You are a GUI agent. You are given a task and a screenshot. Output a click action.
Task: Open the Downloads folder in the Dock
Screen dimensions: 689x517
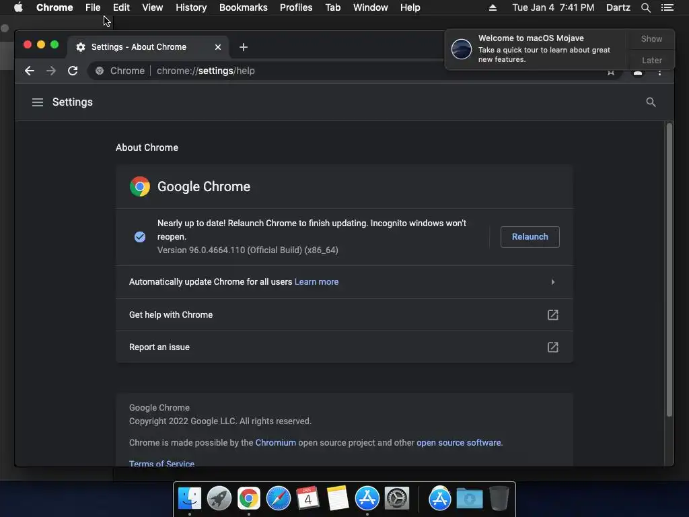point(469,499)
